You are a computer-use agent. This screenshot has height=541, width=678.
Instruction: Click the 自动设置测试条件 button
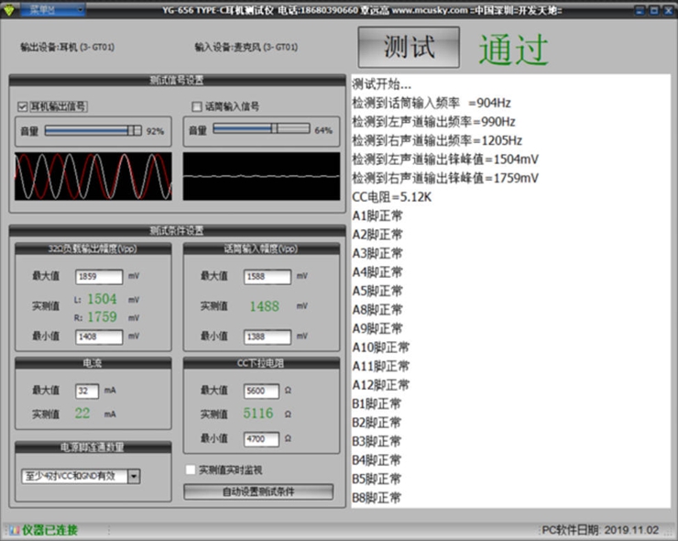click(258, 491)
